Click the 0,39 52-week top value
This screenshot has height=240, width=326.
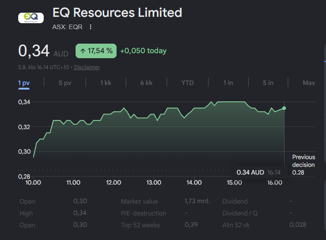191,225
